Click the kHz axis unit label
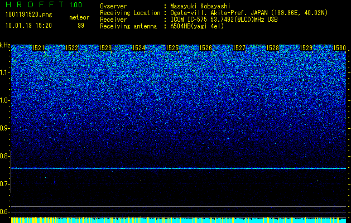The width and height of the screenshot is (351, 223). 5,45
